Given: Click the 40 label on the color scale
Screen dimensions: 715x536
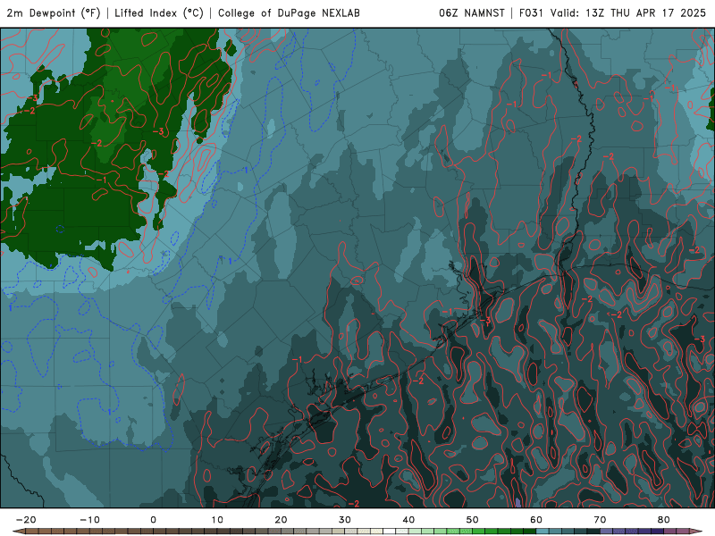Looking at the screenshot, I should click(x=408, y=520).
